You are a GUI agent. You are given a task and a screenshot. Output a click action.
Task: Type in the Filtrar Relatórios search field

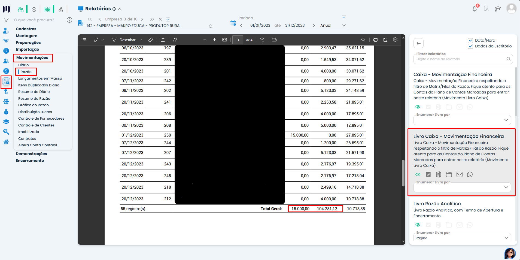pyautogui.click(x=460, y=59)
